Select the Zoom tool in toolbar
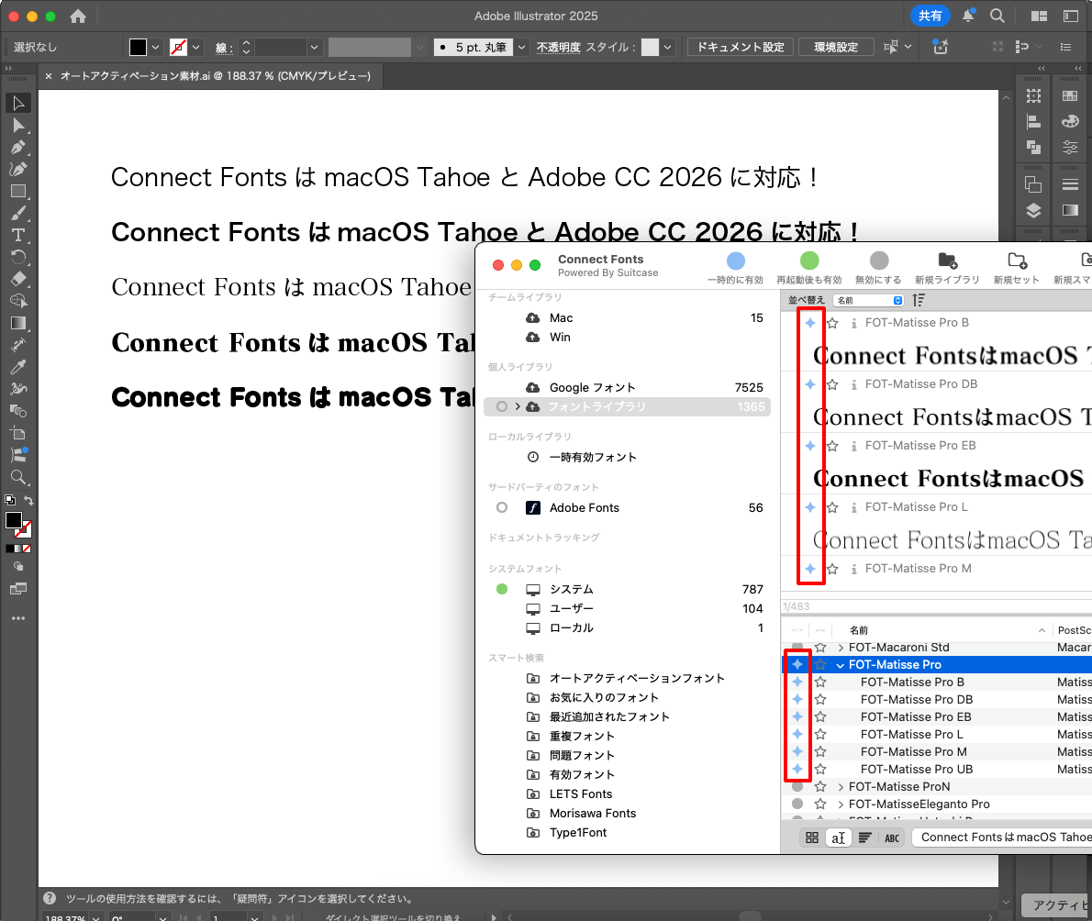 18,477
